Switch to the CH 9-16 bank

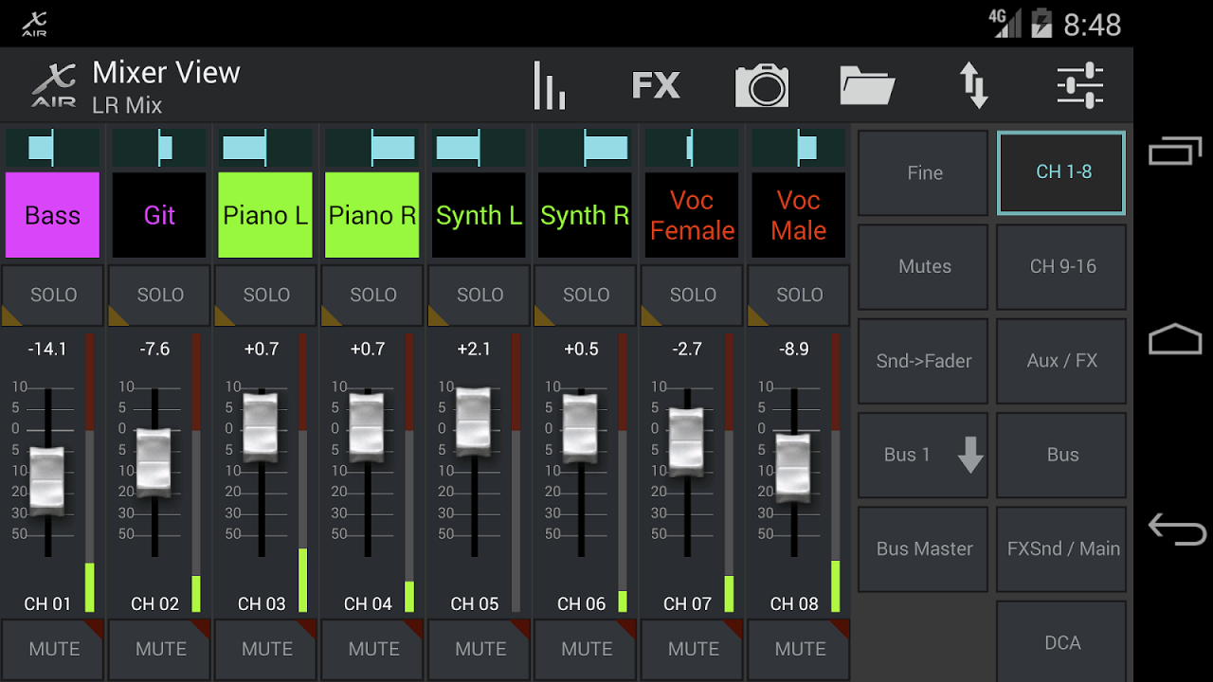[1060, 266]
